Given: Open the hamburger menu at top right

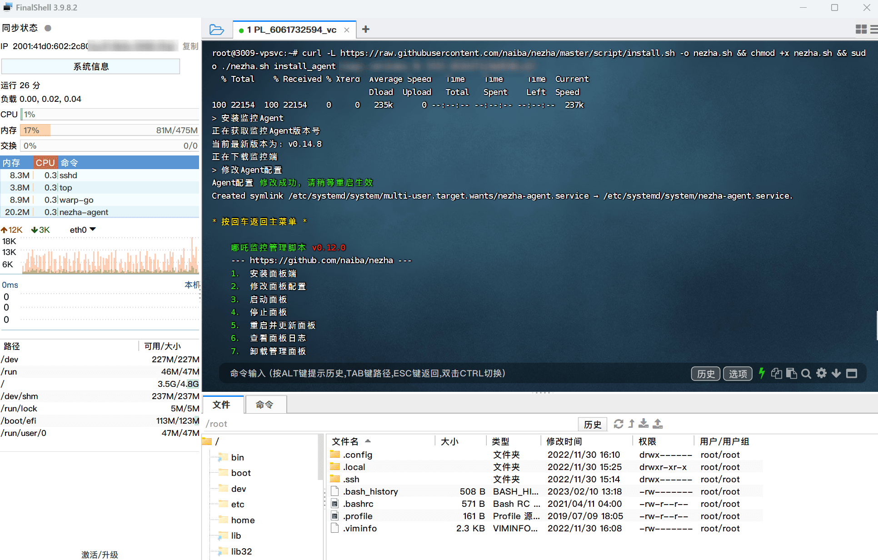Looking at the screenshot, I should [x=873, y=30].
